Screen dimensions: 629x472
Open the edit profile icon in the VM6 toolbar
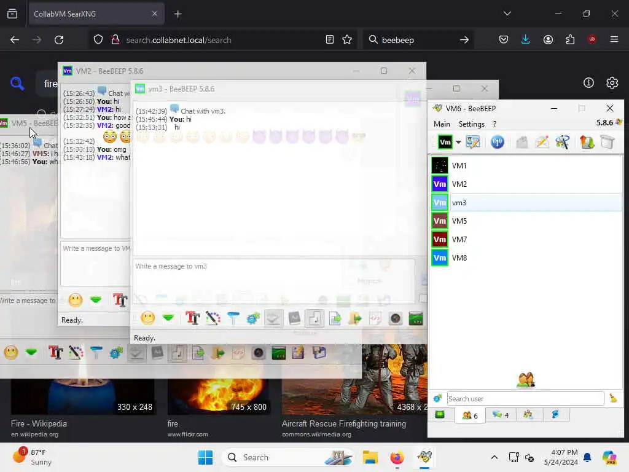coord(473,142)
